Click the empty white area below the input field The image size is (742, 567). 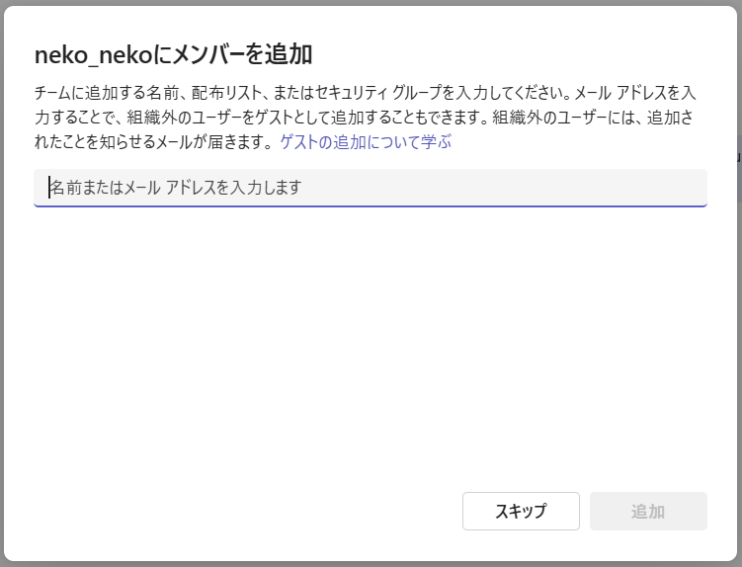tap(371, 346)
